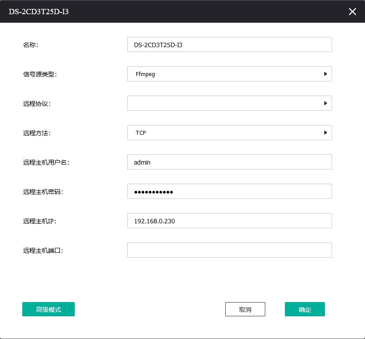This screenshot has width=365, height=339.
Task: Focus the 名称 input field
Action: pyautogui.click(x=229, y=44)
